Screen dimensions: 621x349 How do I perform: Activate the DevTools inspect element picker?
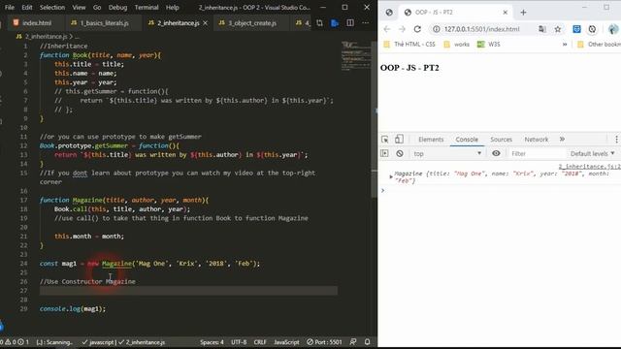384,140
